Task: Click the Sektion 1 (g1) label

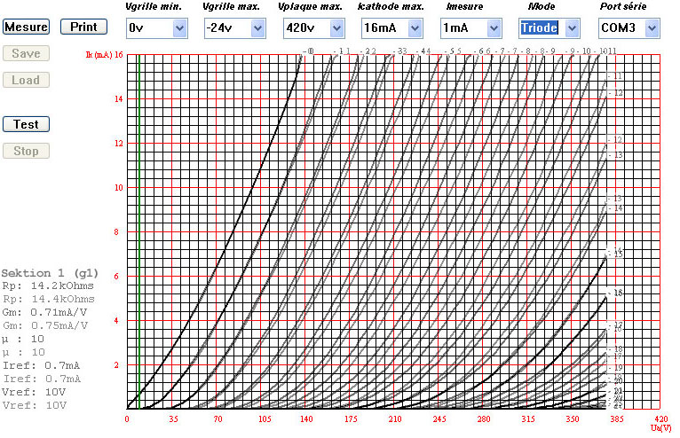Action: pos(50,273)
